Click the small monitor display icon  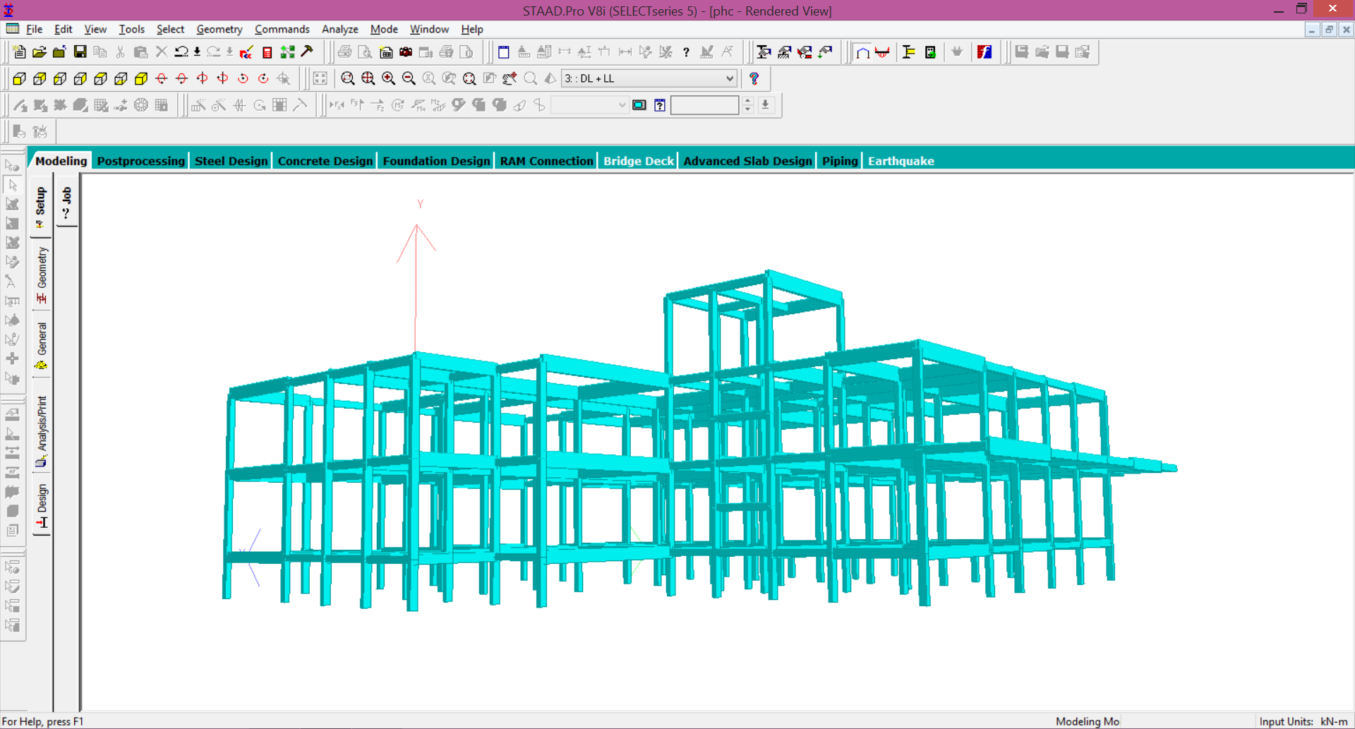tap(639, 105)
